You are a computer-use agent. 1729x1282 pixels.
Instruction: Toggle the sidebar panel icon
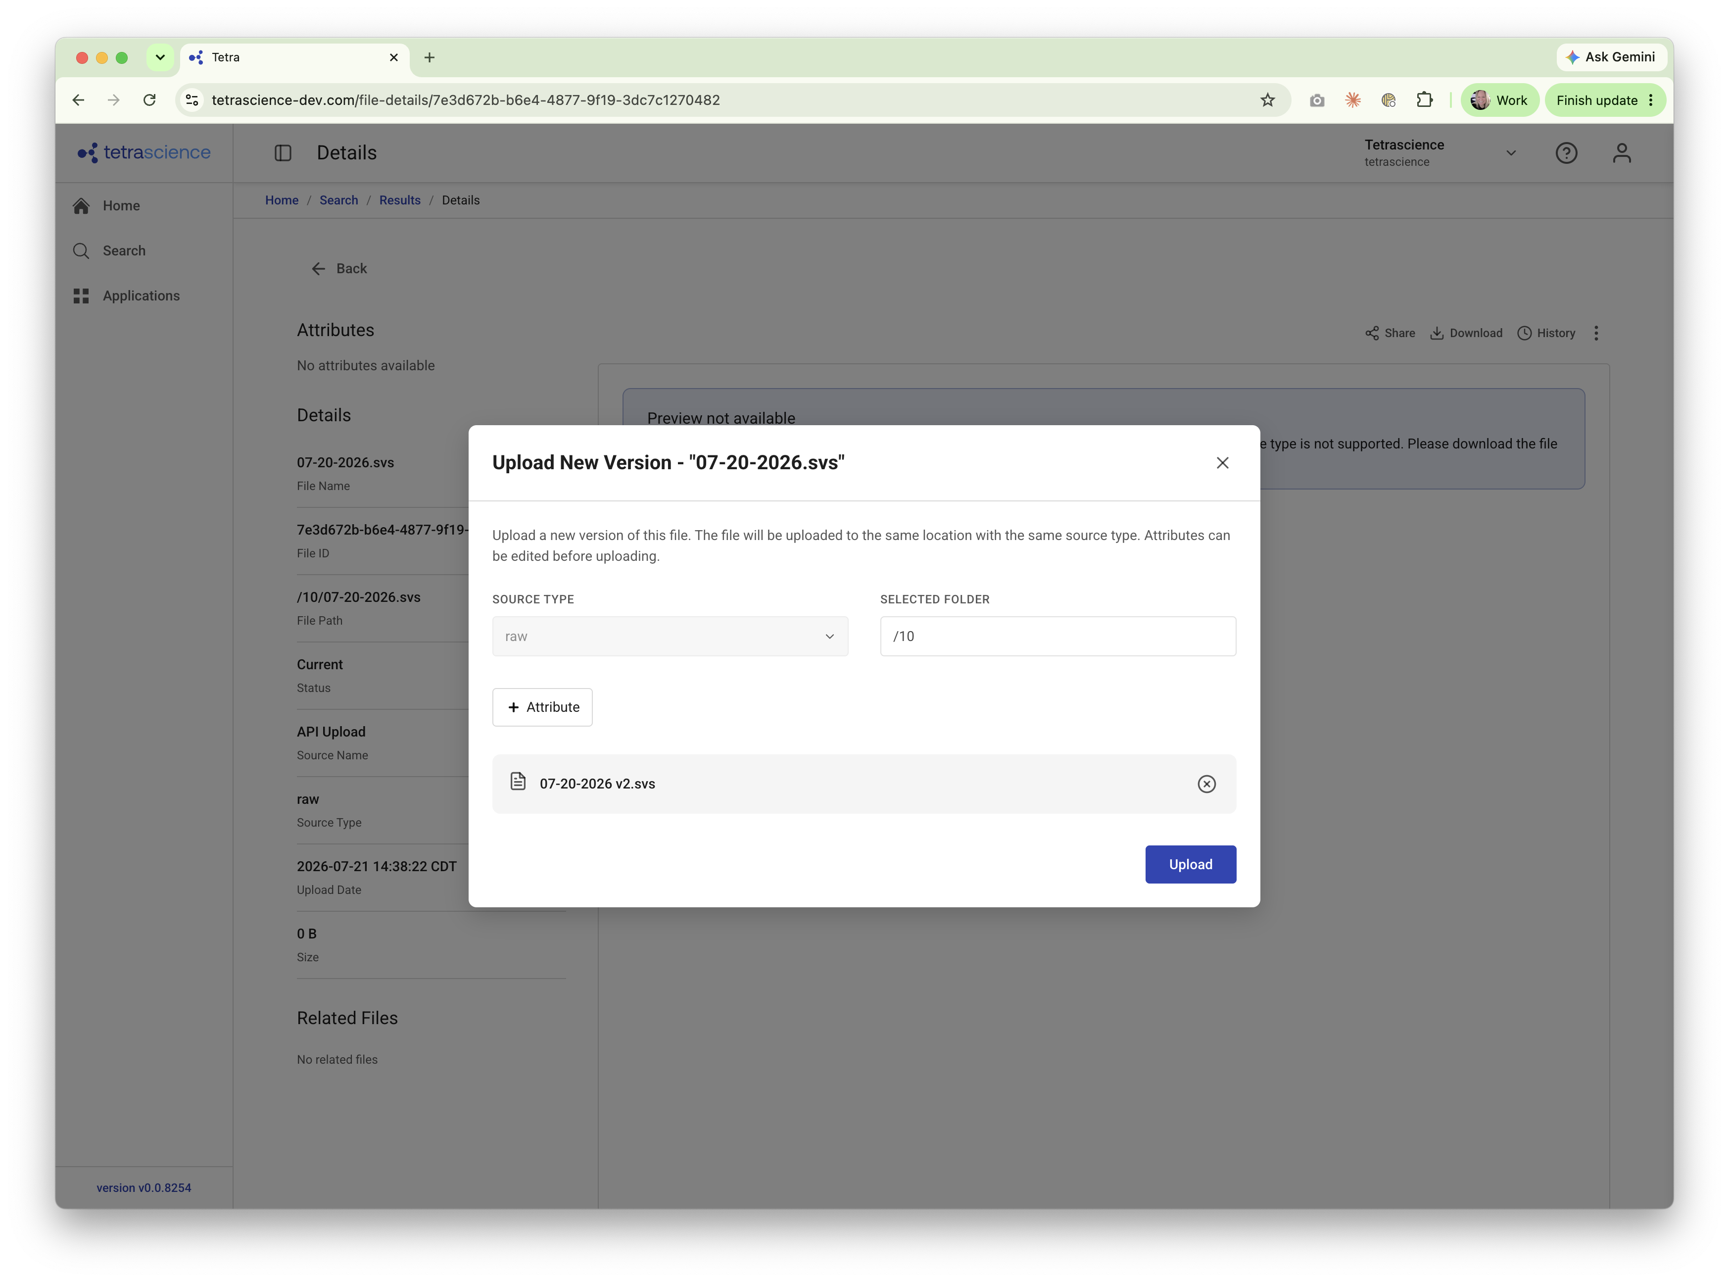[283, 153]
